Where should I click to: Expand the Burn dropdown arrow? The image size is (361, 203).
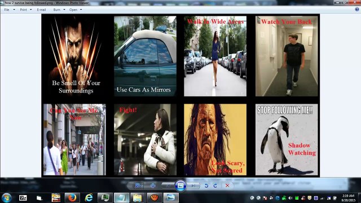64,10
